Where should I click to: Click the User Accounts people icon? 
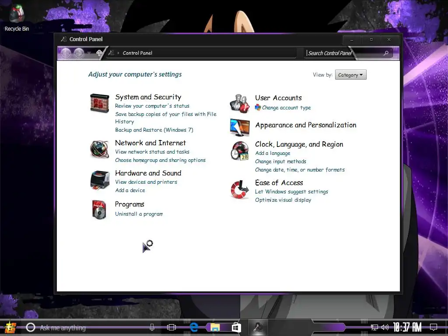[x=239, y=103]
